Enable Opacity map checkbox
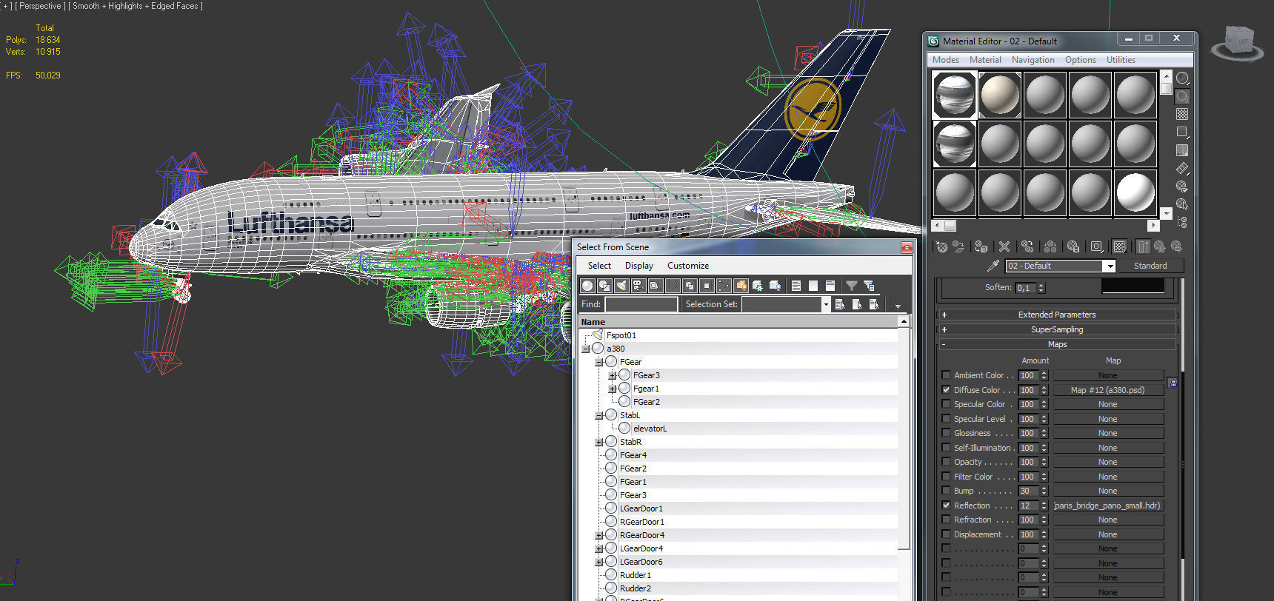 click(946, 462)
